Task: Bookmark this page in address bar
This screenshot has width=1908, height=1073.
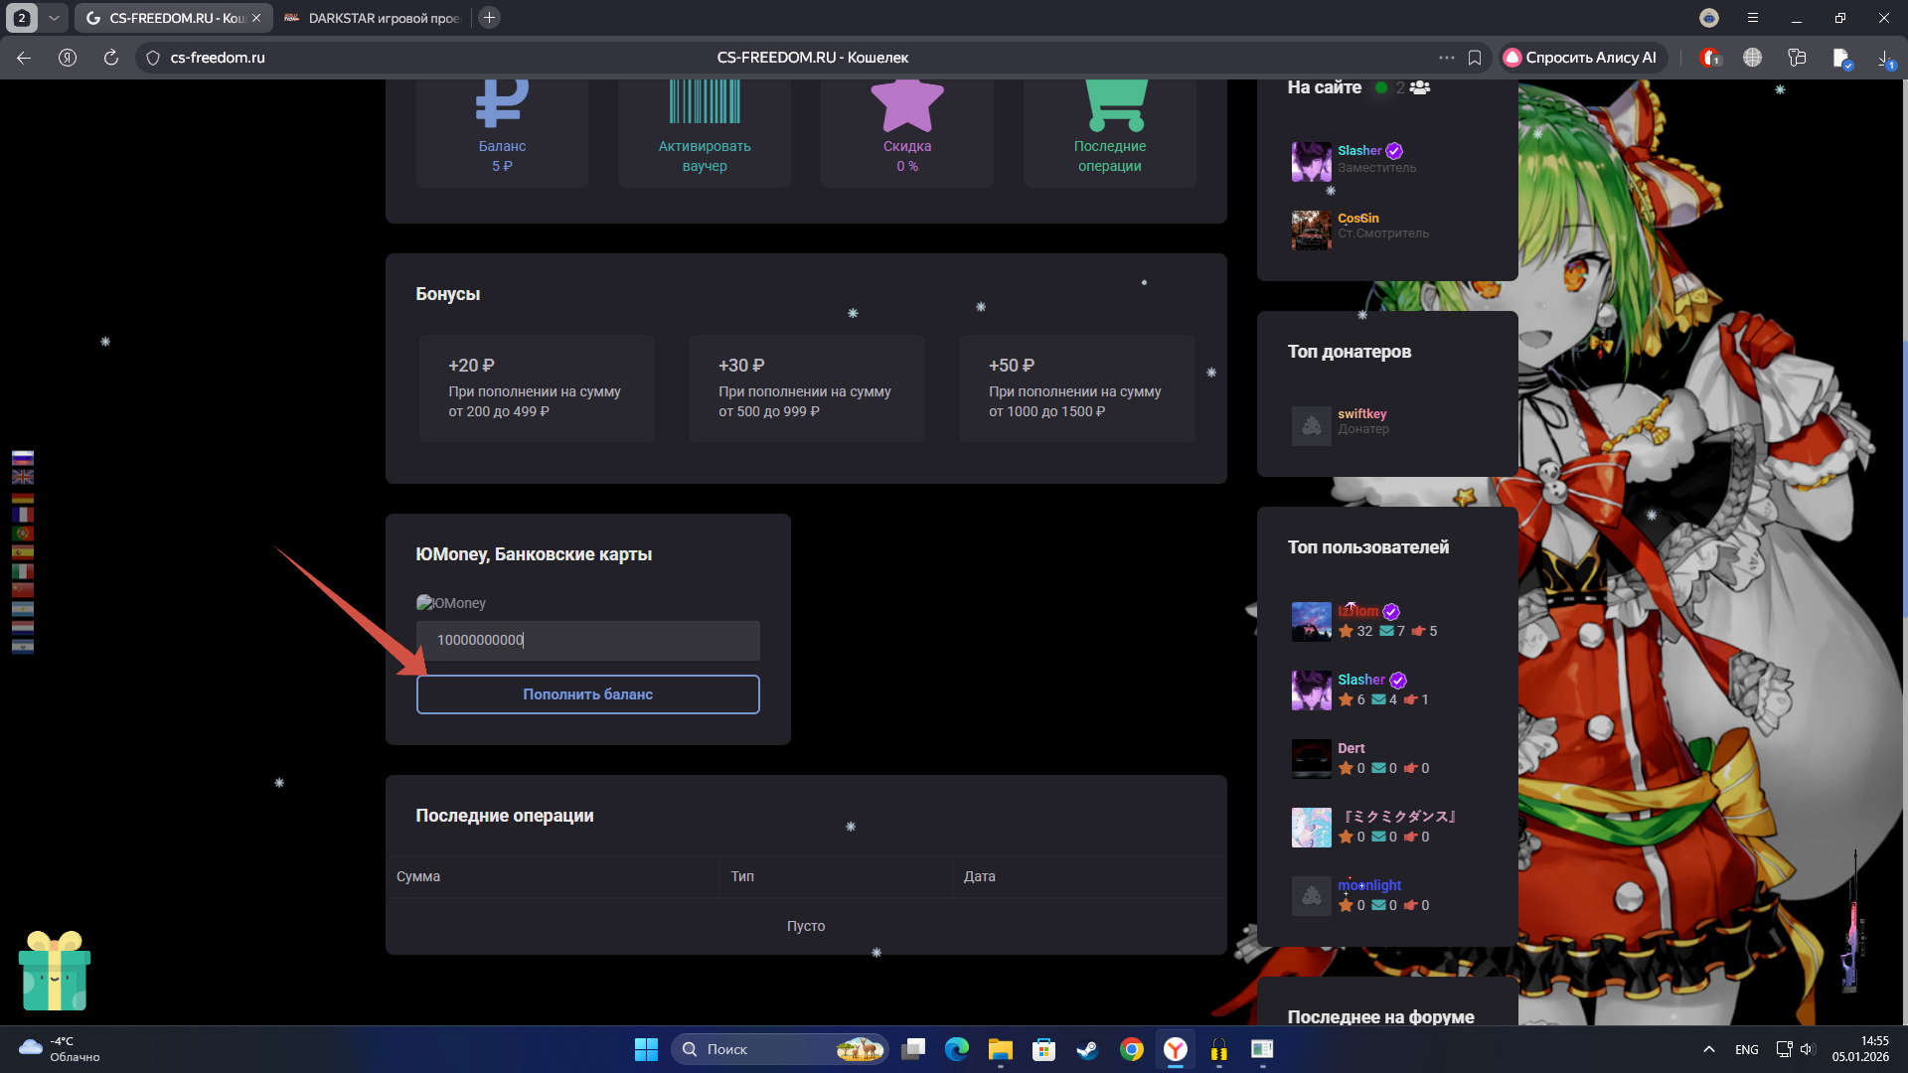Action: coord(1475,58)
